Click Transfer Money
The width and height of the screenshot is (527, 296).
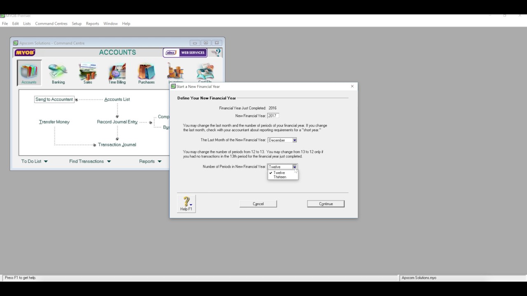[x=54, y=122]
